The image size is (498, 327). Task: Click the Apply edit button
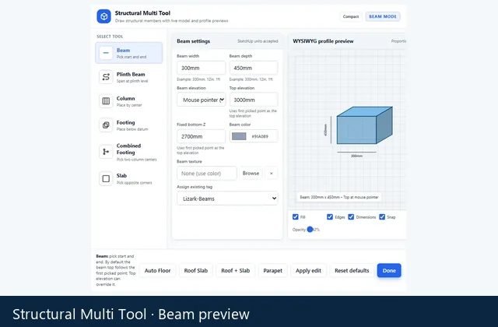pyautogui.click(x=308, y=270)
